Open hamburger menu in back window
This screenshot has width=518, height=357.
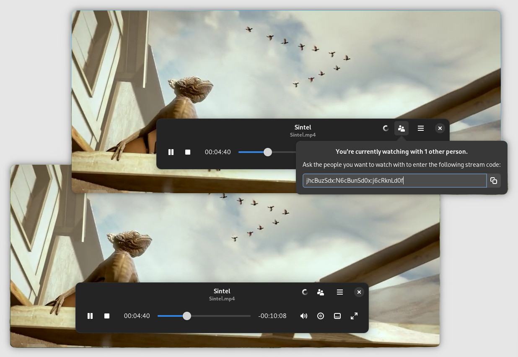[x=421, y=128]
